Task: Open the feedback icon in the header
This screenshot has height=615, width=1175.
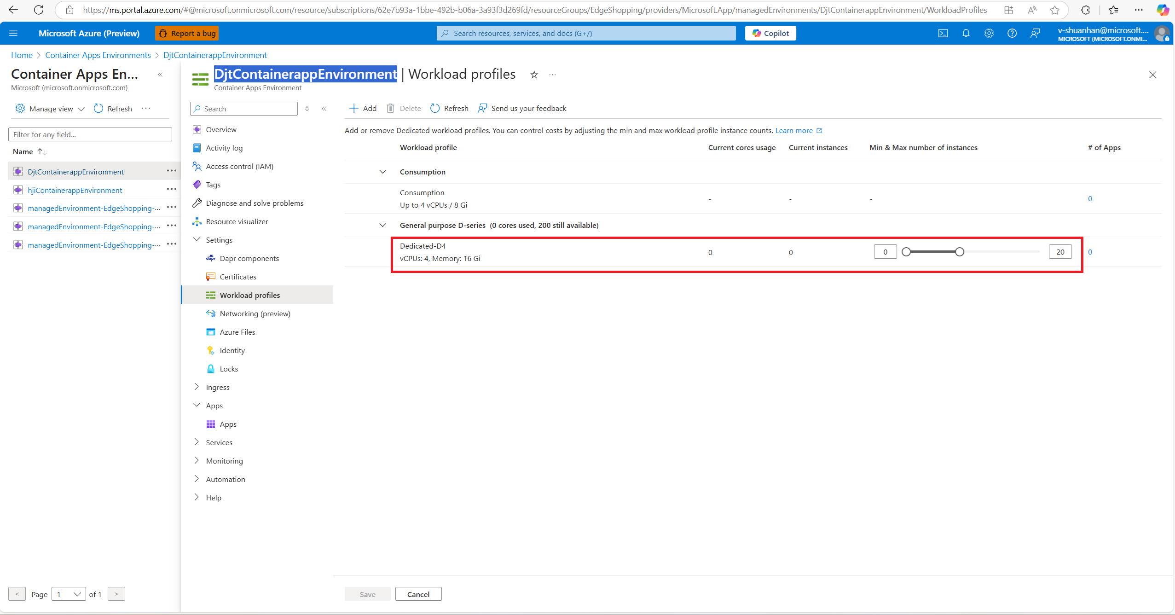Action: [1035, 33]
